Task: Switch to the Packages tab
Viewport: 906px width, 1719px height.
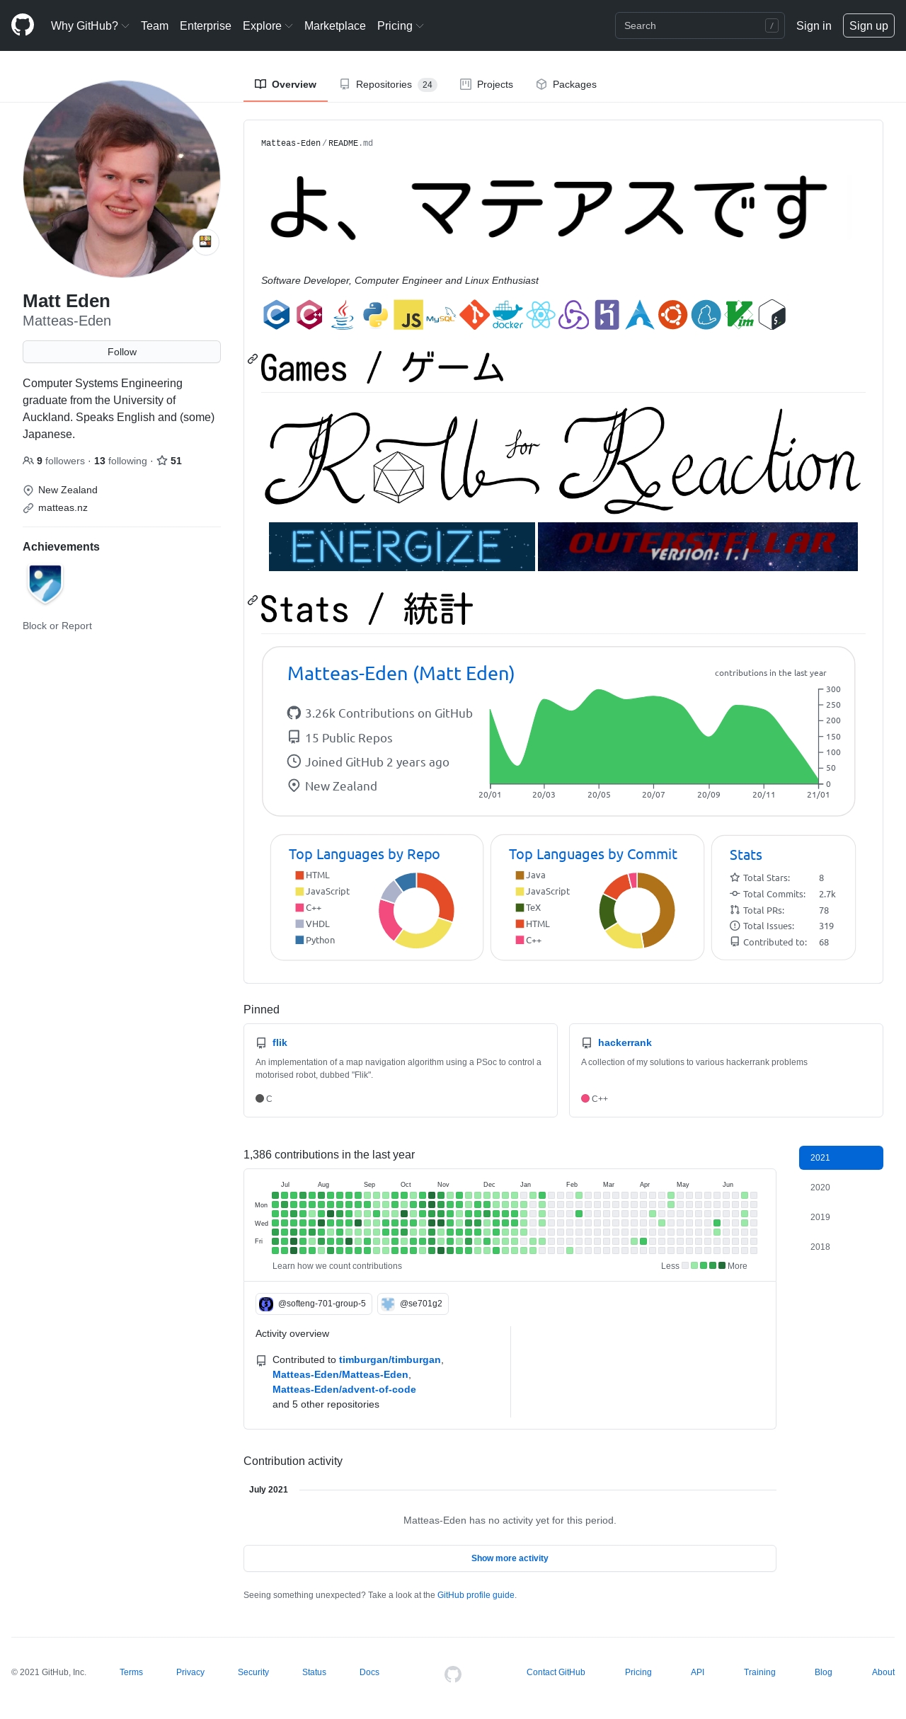Action: pos(566,84)
